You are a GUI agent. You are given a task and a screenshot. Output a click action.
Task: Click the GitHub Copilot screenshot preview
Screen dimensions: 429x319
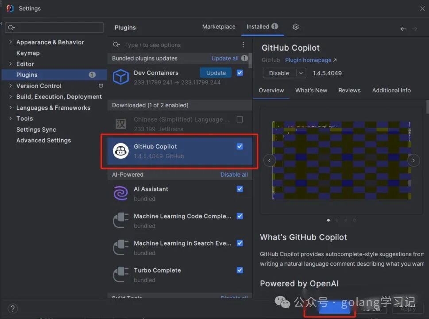pos(341,160)
